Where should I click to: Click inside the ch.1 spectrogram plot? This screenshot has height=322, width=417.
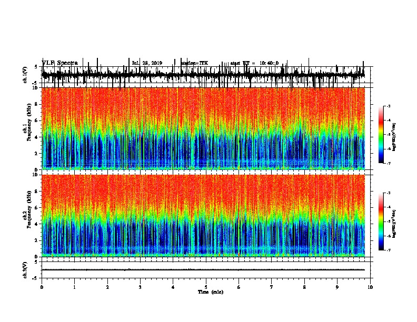tap(203, 128)
